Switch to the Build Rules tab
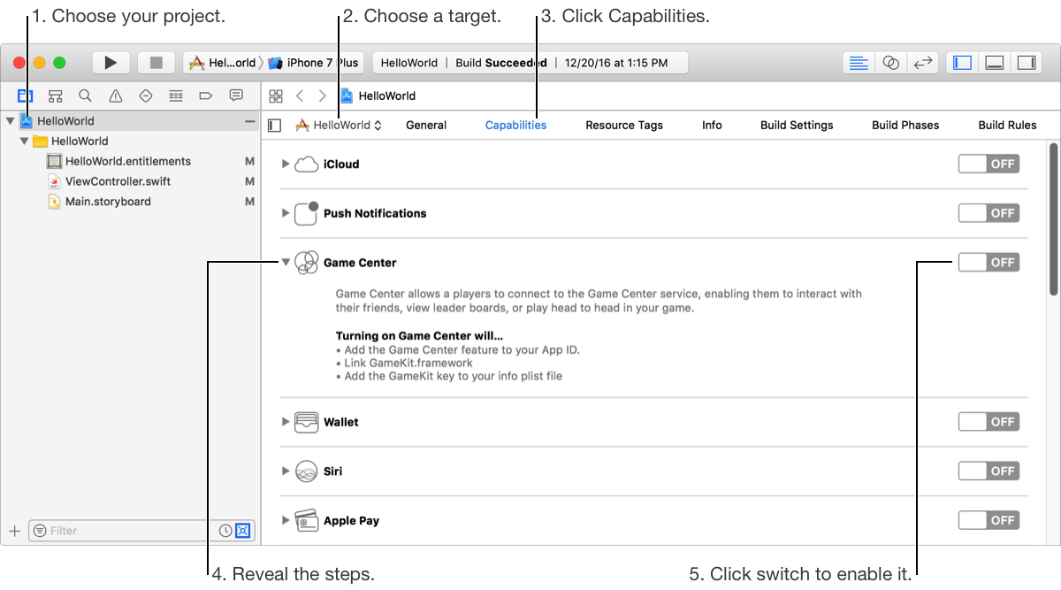Viewport: 1061px width, 590px height. [1007, 126]
